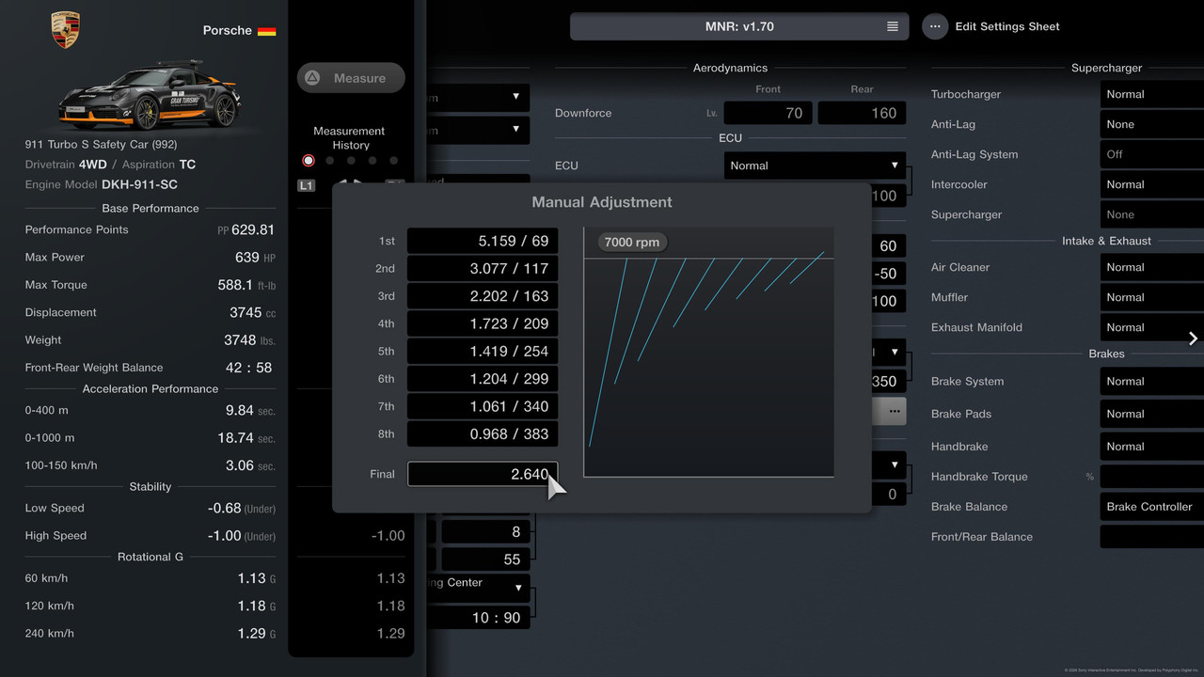The height and width of the screenshot is (677, 1204).
Task: Open the Air Cleaner Normal dropdown
Action: point(1152,267)
